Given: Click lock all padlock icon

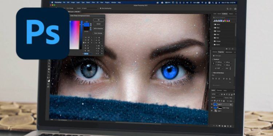Looking at the screenshot, I should pos(224,101).
